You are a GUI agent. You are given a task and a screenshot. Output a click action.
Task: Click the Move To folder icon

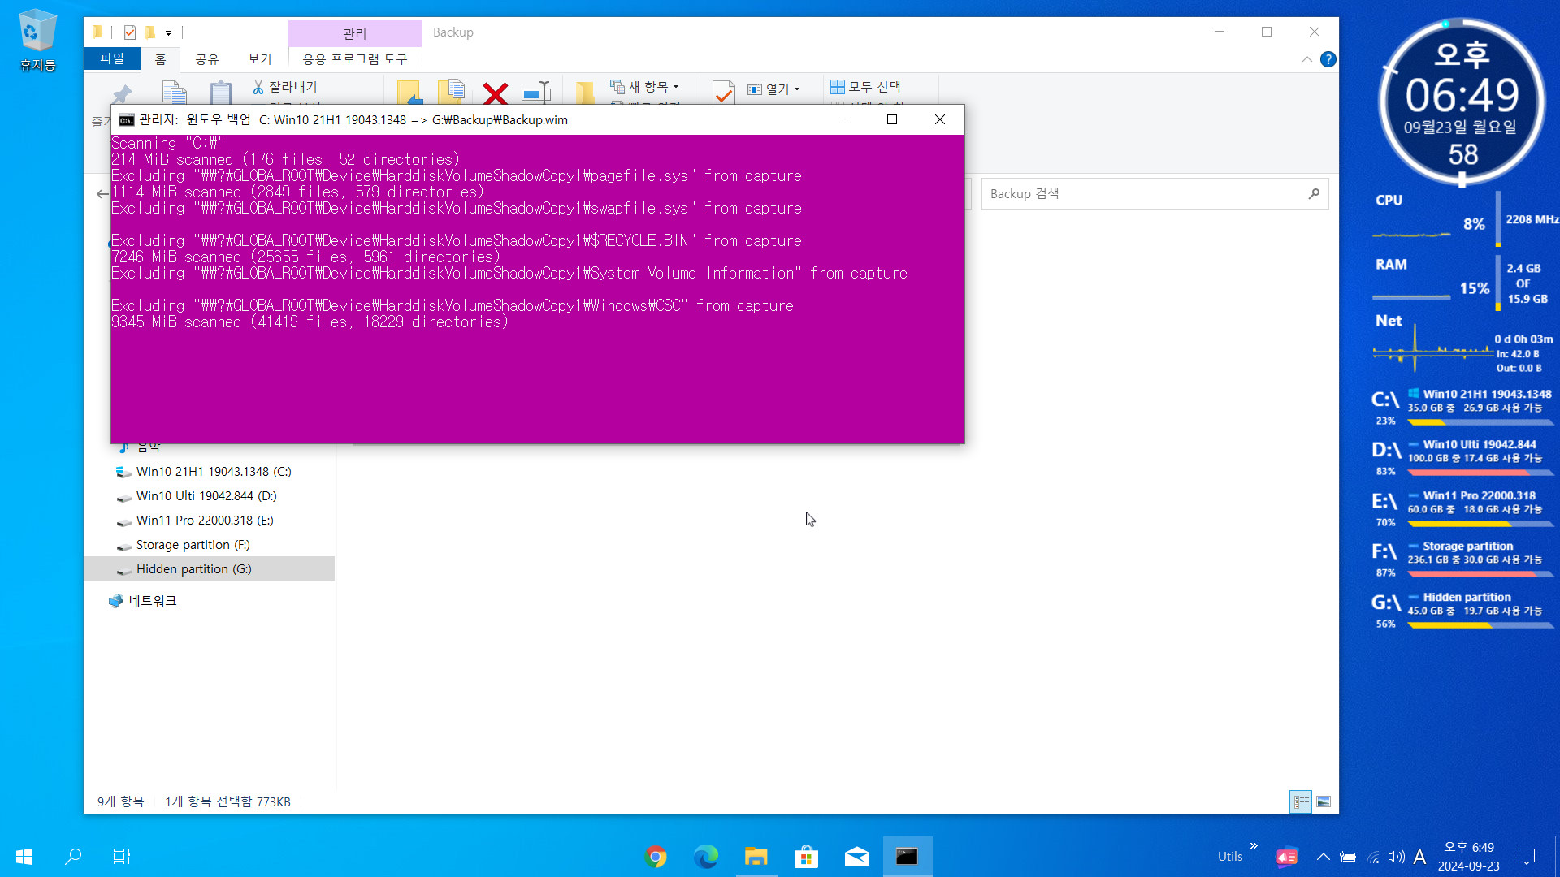(x=409, y=93)
